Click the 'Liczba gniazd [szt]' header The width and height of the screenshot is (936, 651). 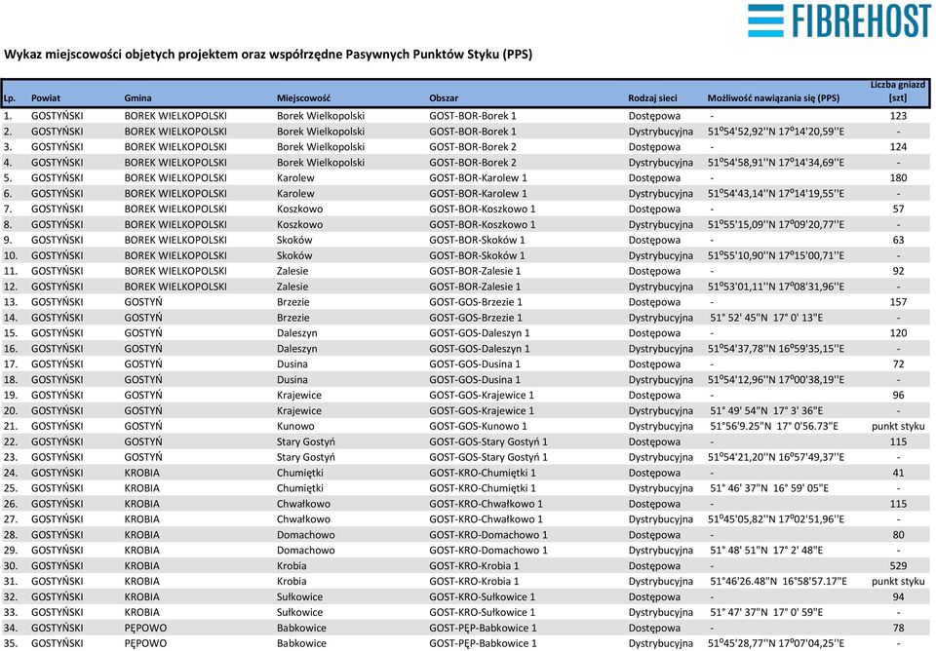[x=898, y=92]
